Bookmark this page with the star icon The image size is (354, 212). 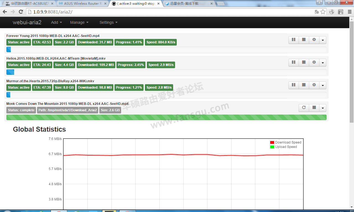(323, 12)
